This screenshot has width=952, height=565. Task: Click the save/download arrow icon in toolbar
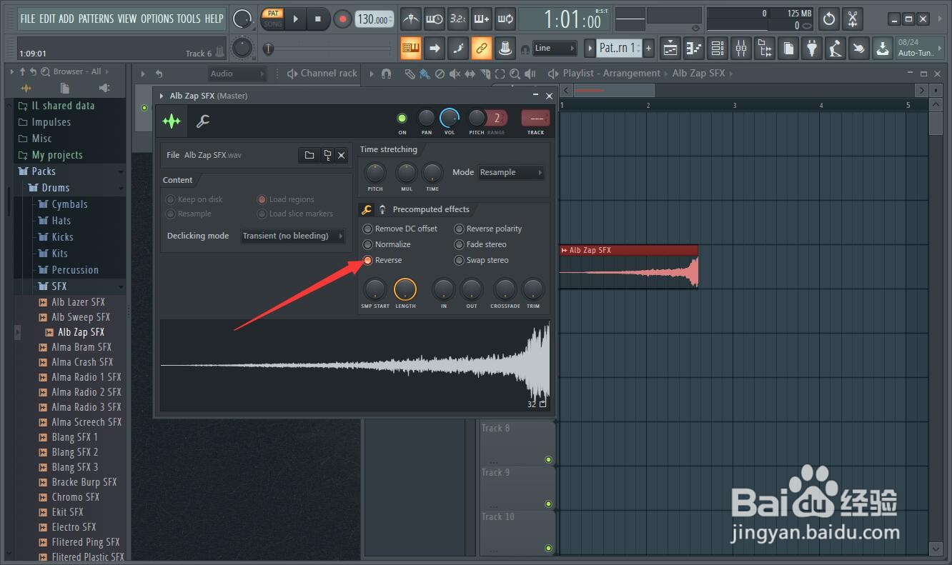coord(883,49)
